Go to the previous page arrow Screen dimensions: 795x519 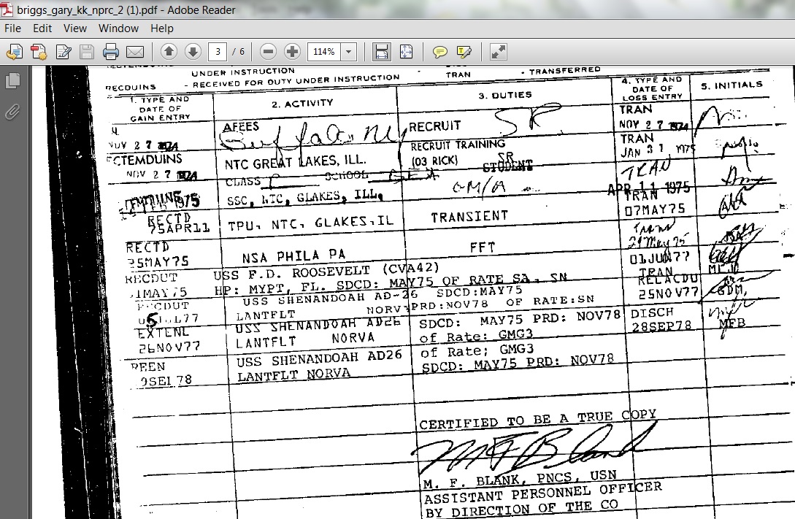tap(169, 52)
